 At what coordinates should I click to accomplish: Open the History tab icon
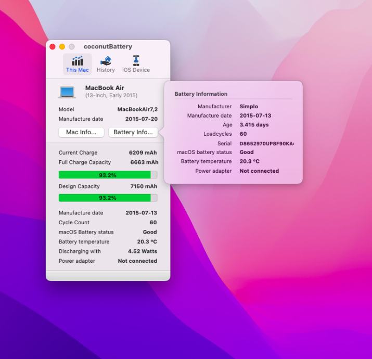coord(106,61)
